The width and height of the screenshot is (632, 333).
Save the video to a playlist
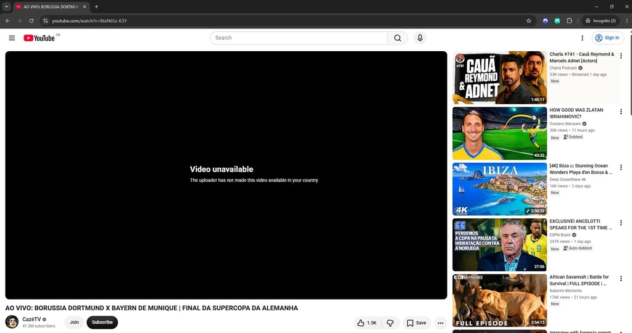(417, 323)
